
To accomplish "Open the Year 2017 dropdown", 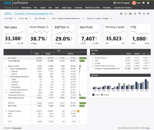I will 15,19.
